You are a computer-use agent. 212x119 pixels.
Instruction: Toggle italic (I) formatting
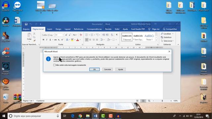47,40
